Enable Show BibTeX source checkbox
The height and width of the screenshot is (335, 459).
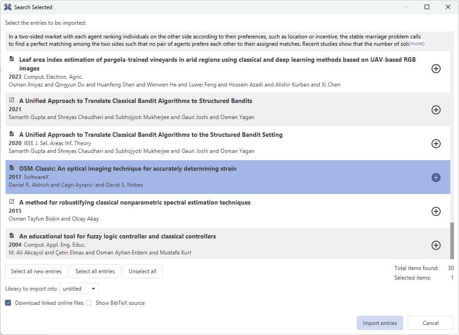click(x=89, y=303)
